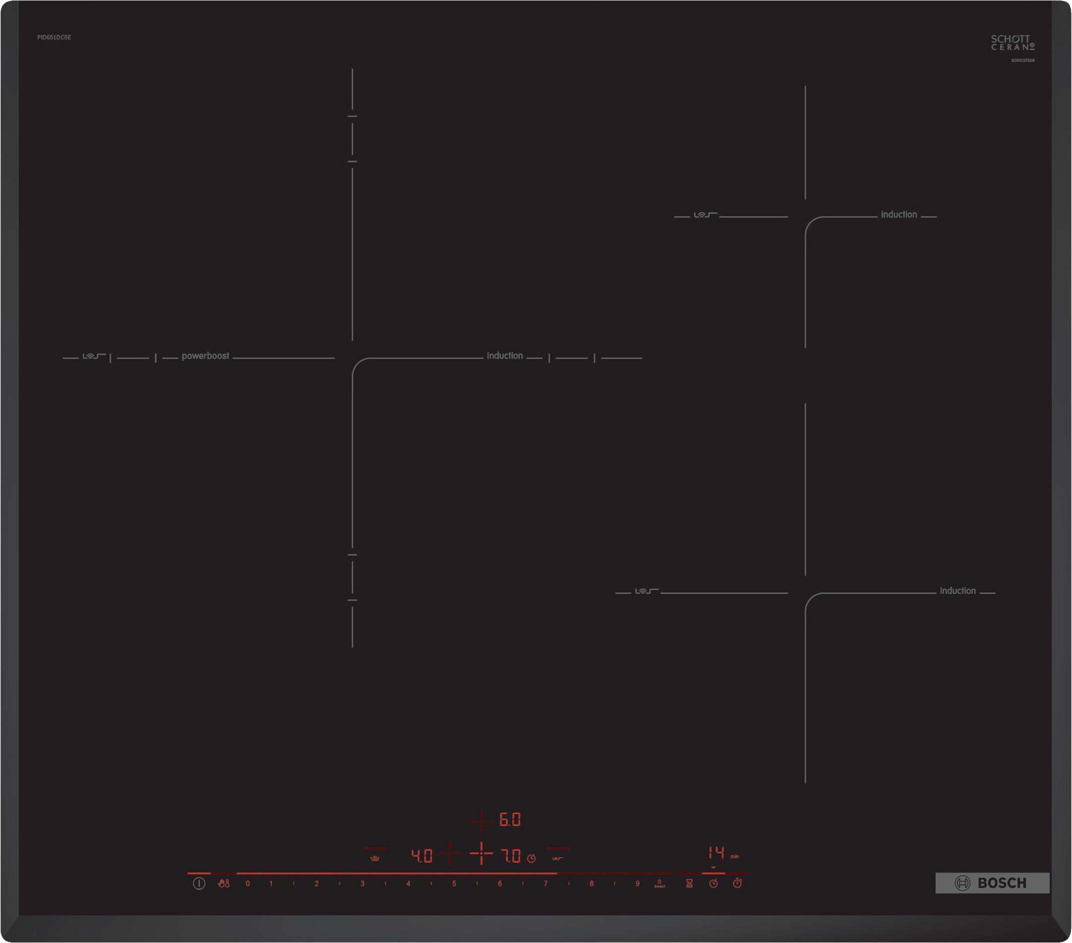Pick power level 9
This screenshot has height=943, width=1072.
637,884
